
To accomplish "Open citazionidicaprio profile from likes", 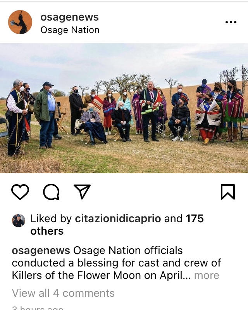I will (118, 218).
